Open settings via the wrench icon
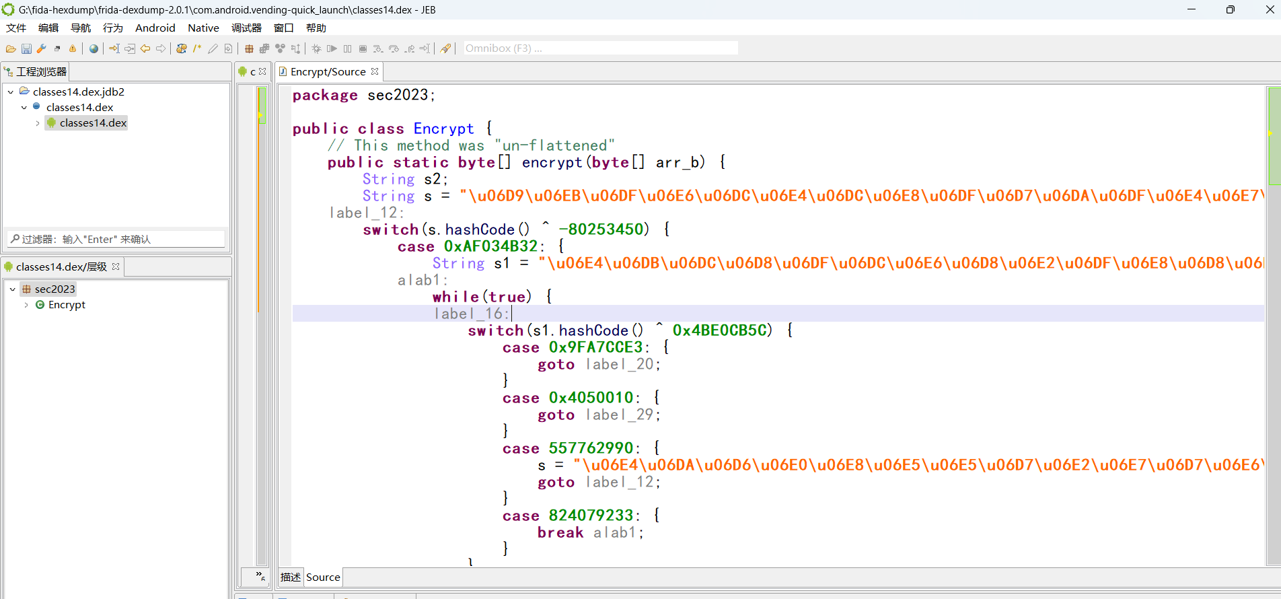The height and width of the screenshot is (599, 1281). (42, 48)
